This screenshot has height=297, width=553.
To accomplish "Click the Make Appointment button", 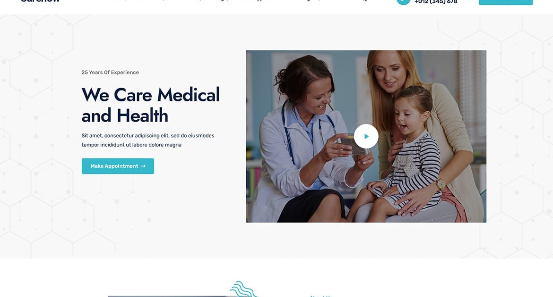I will tap(118, 166).
